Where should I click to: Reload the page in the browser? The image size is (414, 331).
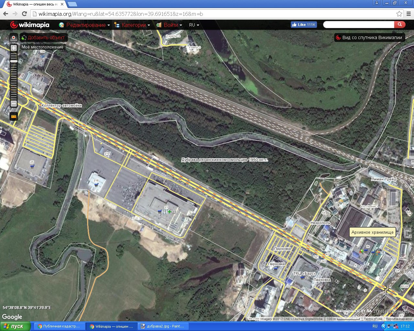24,14
